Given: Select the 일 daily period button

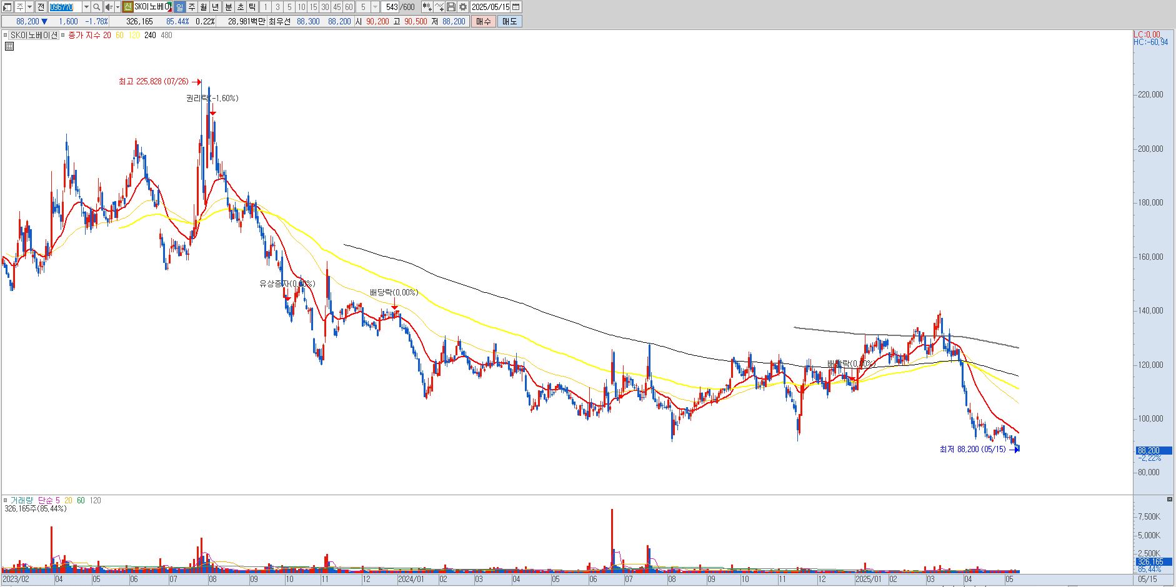Looking at the screenshot, I should pos(180,7).
